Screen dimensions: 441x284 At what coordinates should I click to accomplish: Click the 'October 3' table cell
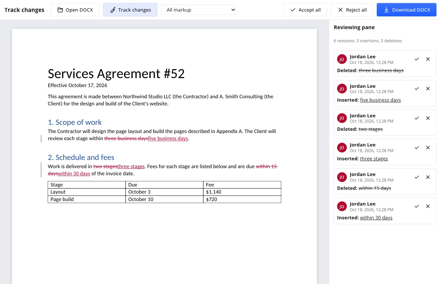tap(164, 192)
